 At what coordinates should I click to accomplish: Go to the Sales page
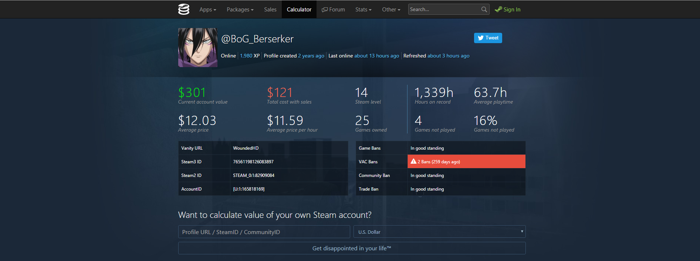click(x=270, y=10)
